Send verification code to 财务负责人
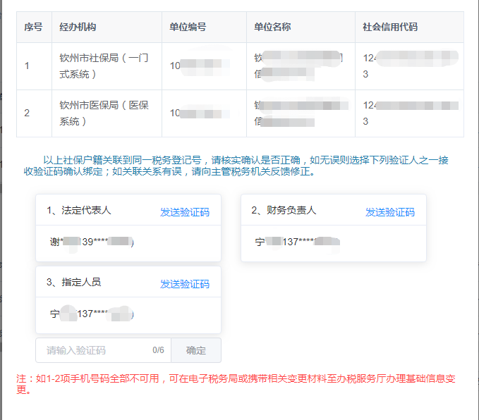Viewport: 479px width, 420px height. tap(389, 212)
